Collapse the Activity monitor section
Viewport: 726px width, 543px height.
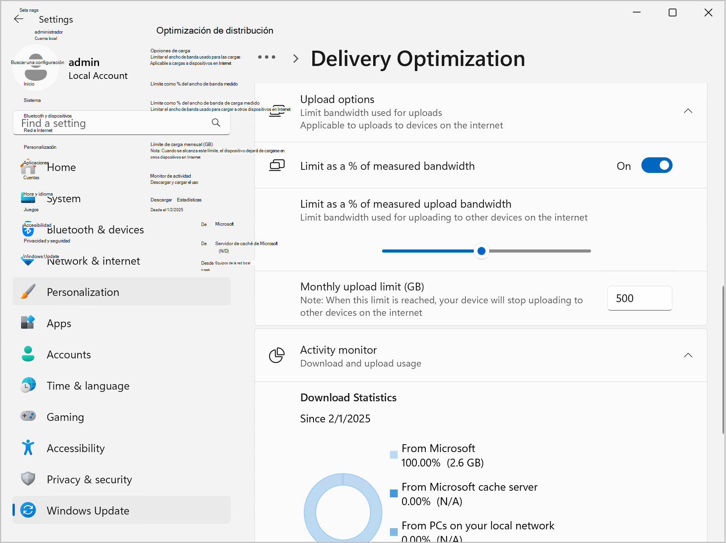point(688,356)
